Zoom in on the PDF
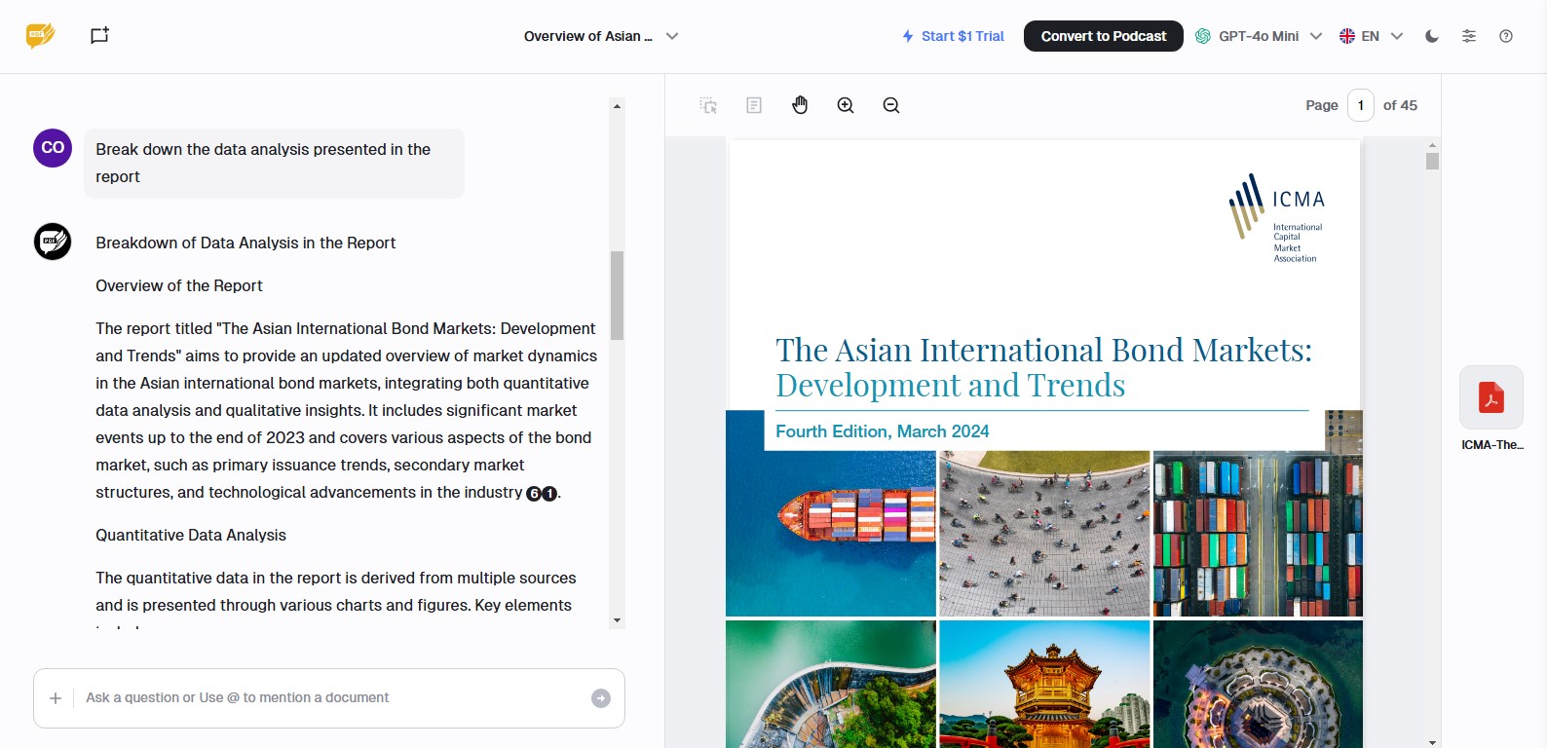 pyautogui.click(x=846, y=105)
